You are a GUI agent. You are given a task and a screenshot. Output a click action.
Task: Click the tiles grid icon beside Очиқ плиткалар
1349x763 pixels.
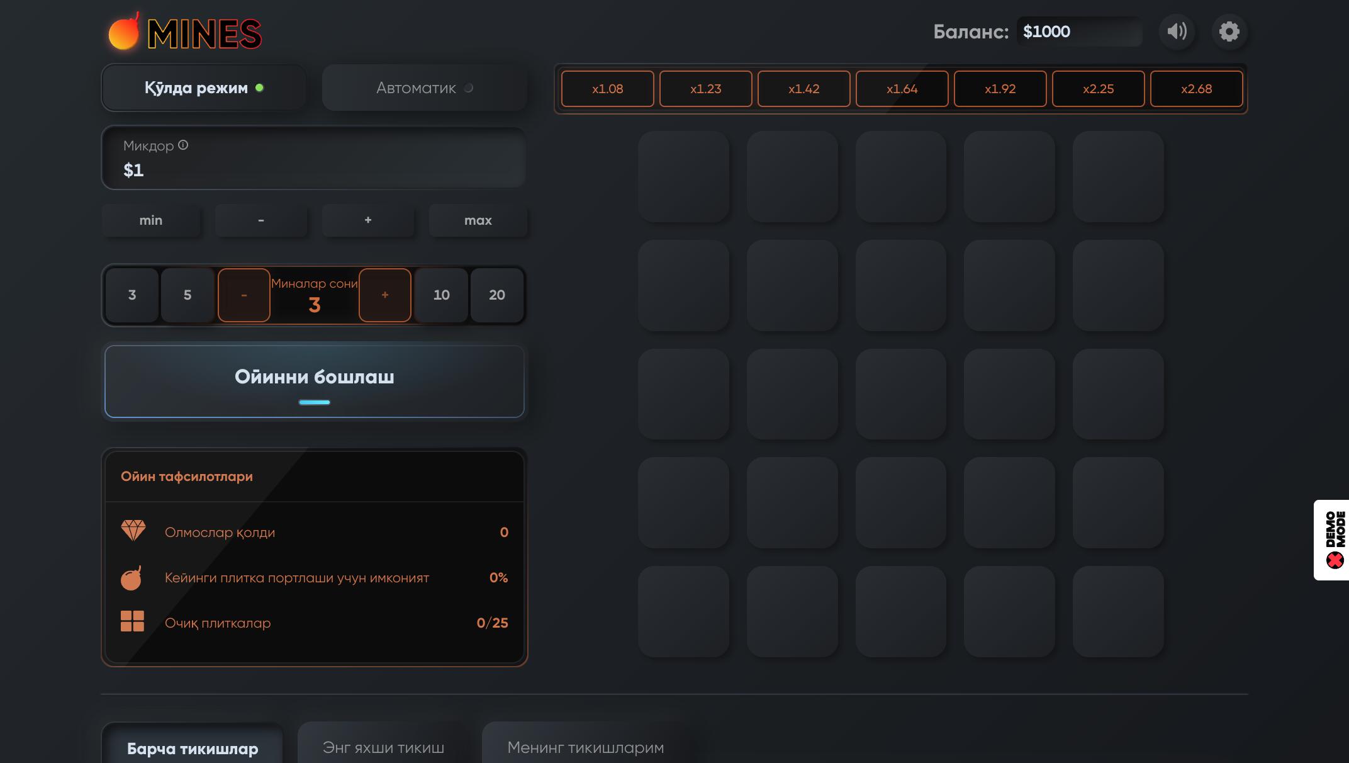(132, 621)
